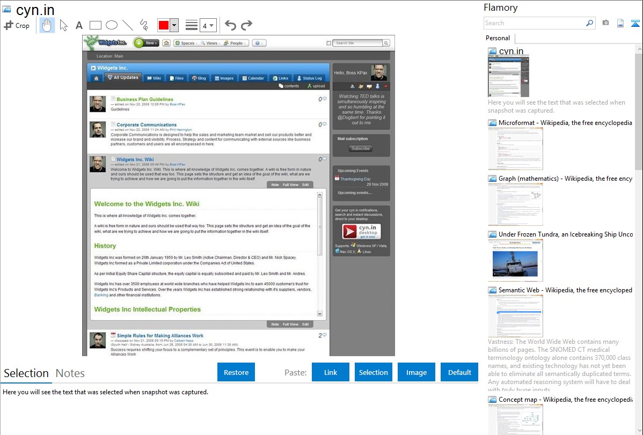The width and height of the screenshot is (643, 435).
Task: Paste as Selection
Action: point(373,372)
